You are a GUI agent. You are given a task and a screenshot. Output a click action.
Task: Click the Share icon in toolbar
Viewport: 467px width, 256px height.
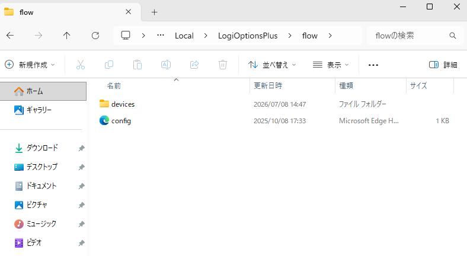point(194,65)
